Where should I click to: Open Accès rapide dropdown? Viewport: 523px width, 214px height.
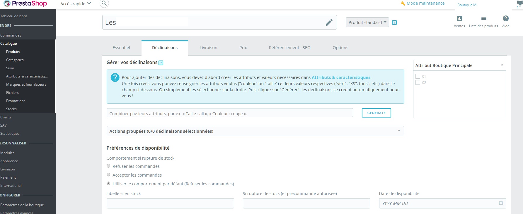pos(76,4)
